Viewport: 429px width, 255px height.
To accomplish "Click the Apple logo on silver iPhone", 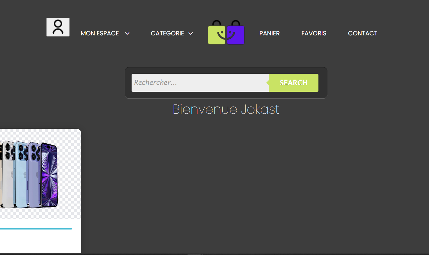I will (11, 175).
